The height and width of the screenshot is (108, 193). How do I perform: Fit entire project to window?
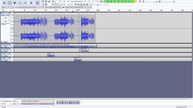84,5
